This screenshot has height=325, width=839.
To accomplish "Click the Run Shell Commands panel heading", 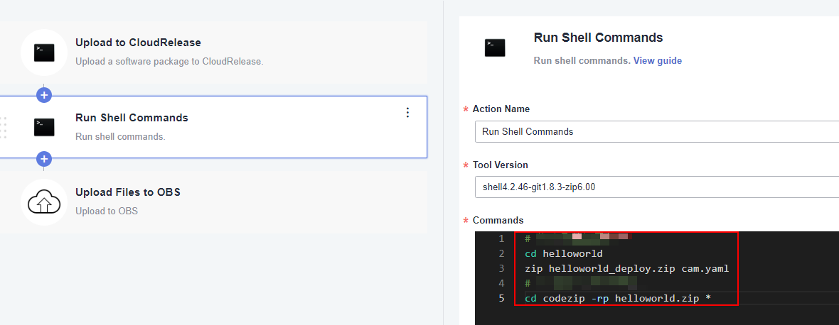I will pos(598,38).
